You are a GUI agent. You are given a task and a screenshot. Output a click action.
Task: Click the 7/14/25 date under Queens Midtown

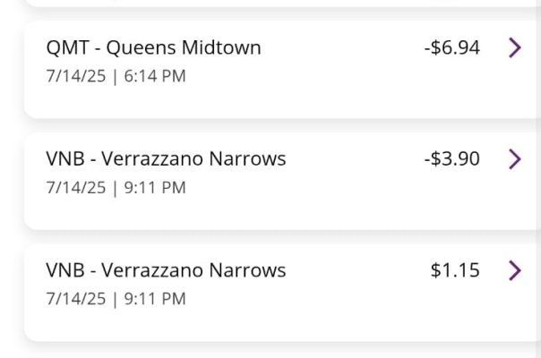(75, 76)
